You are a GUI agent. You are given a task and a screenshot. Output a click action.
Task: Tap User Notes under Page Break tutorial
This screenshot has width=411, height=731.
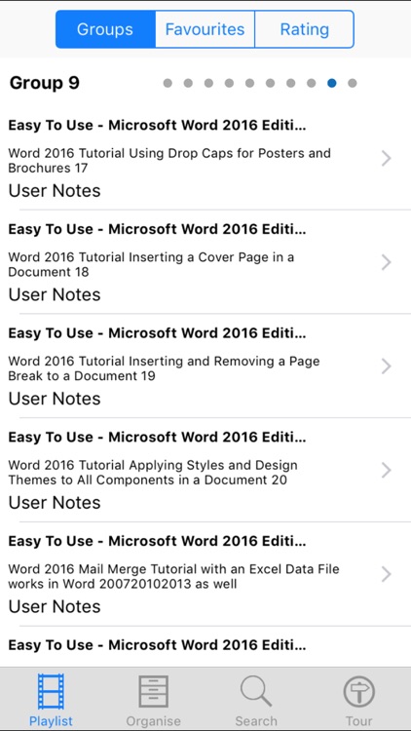[55, 399]
